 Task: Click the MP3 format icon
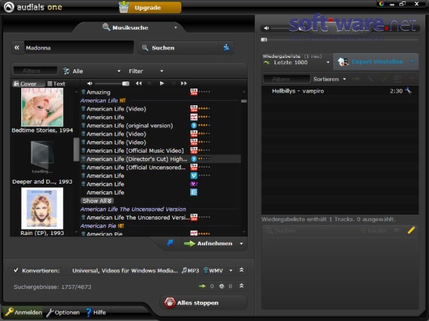(190, 270)
